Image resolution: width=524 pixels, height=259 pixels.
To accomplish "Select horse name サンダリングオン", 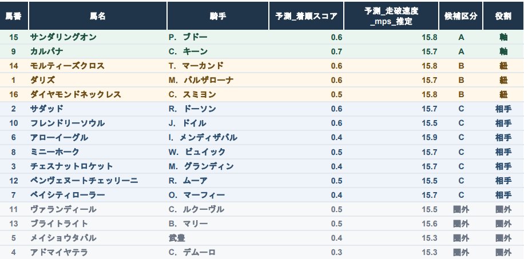I will [x=63, y=37].
